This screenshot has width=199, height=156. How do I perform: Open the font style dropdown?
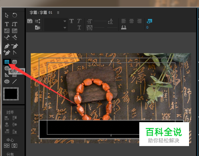pos(55,28)
